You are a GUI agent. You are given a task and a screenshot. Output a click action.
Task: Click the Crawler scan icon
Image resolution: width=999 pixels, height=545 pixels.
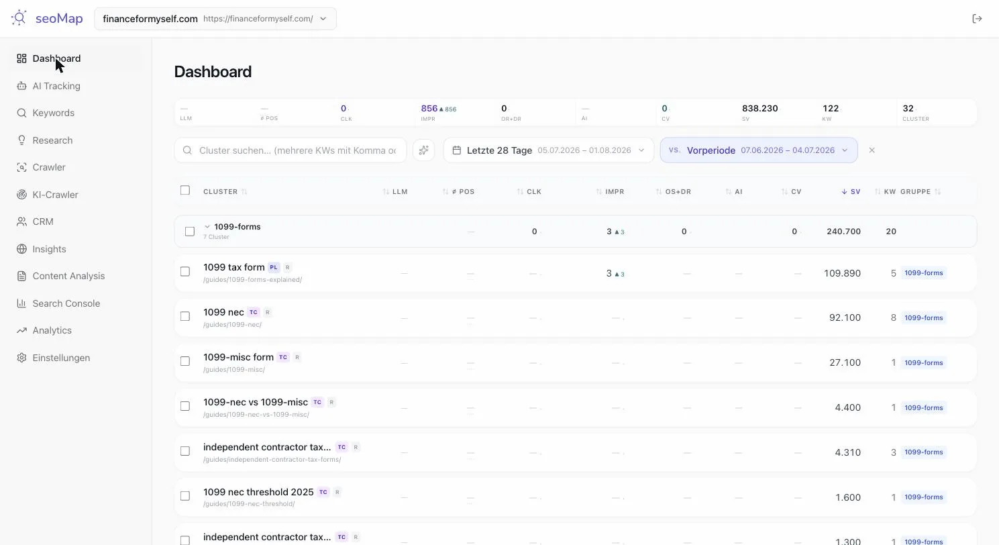click(21, 167)
